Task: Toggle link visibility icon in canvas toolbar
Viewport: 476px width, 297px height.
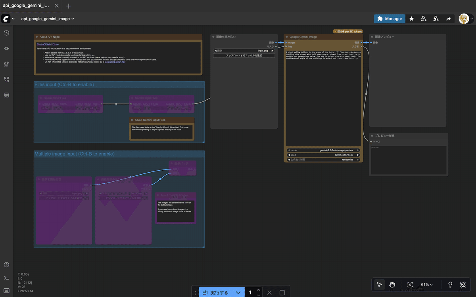Action: pyautogui.click(x=463, y=284)
